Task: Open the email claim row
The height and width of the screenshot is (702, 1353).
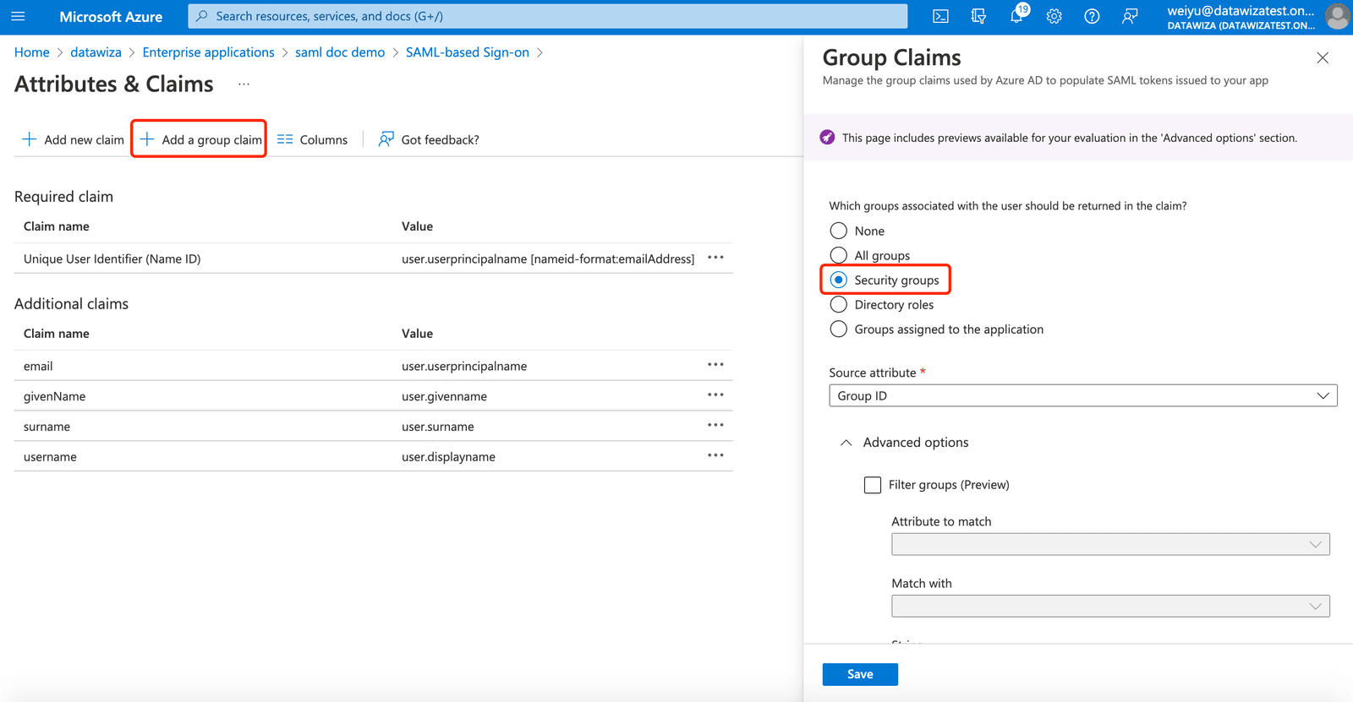Action: pos(373,366)
